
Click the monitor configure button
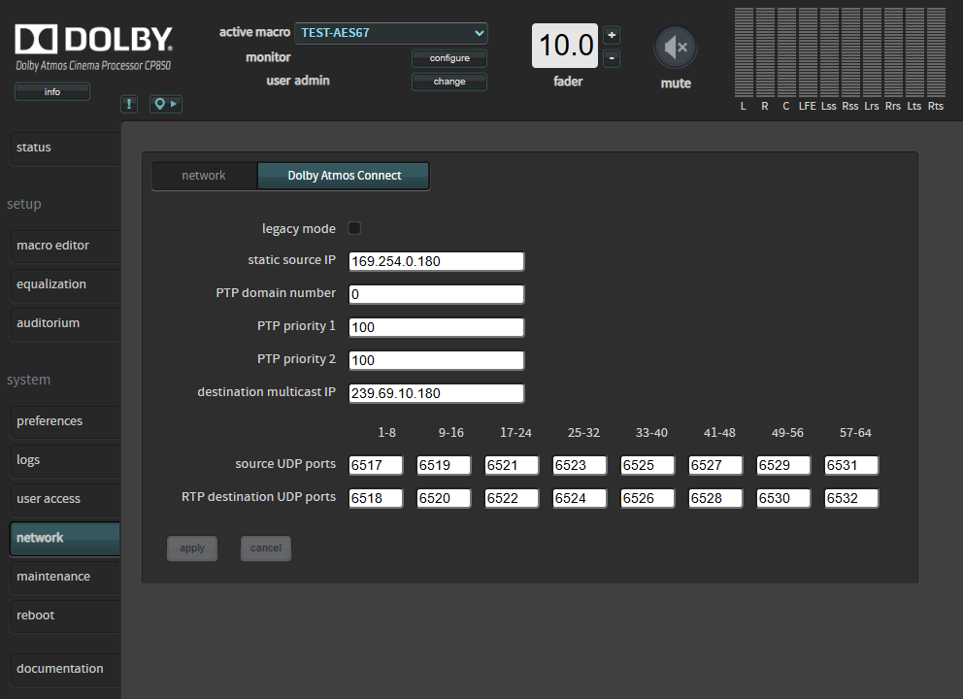449,58
